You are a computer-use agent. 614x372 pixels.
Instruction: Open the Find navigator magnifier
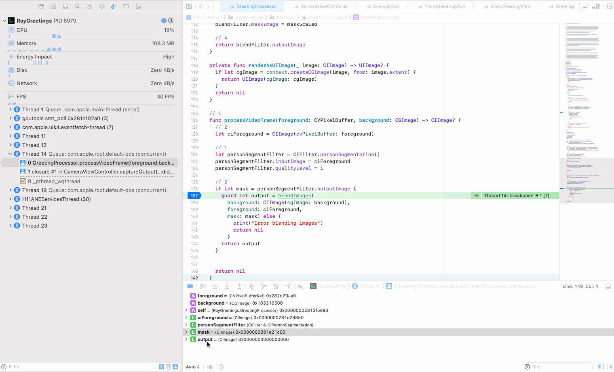78,6
